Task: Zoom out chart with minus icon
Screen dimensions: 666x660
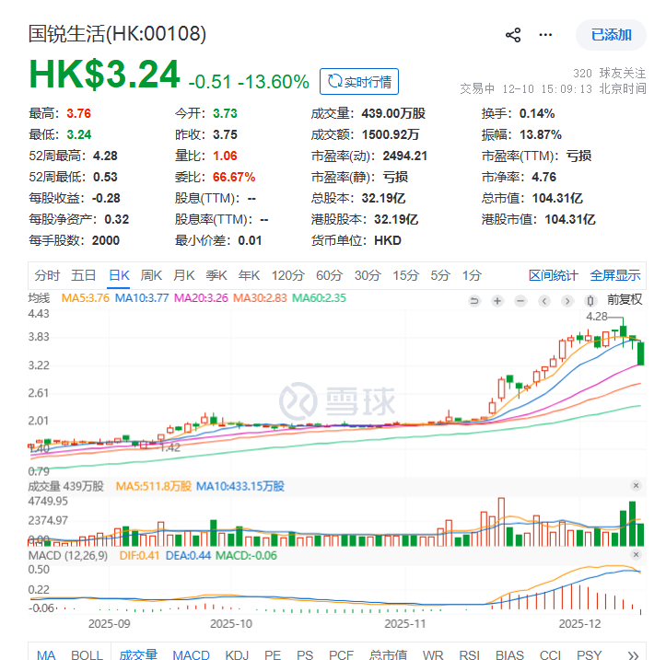Action: pyautogui.click(x=520, y=300)
